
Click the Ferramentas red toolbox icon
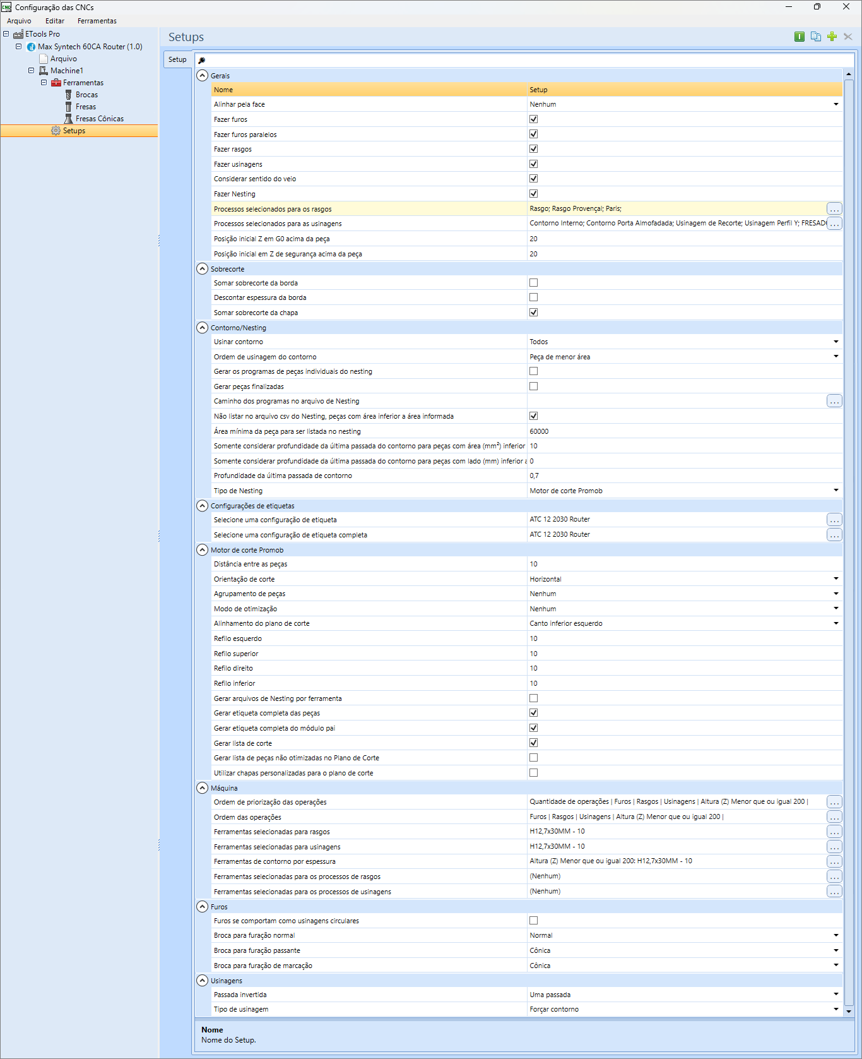(x=56, y=83)
